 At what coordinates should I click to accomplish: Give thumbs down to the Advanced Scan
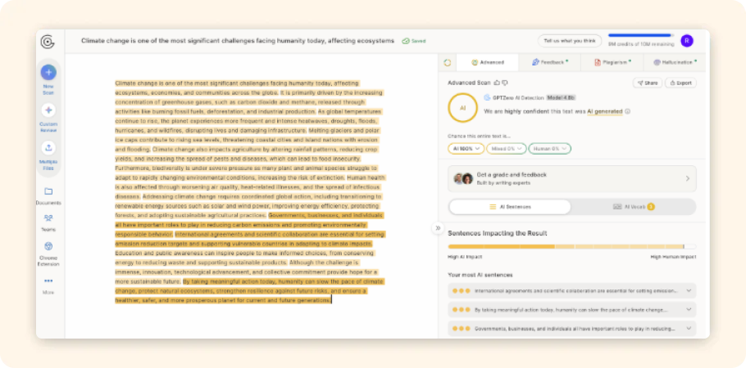(x=505, y=83)
